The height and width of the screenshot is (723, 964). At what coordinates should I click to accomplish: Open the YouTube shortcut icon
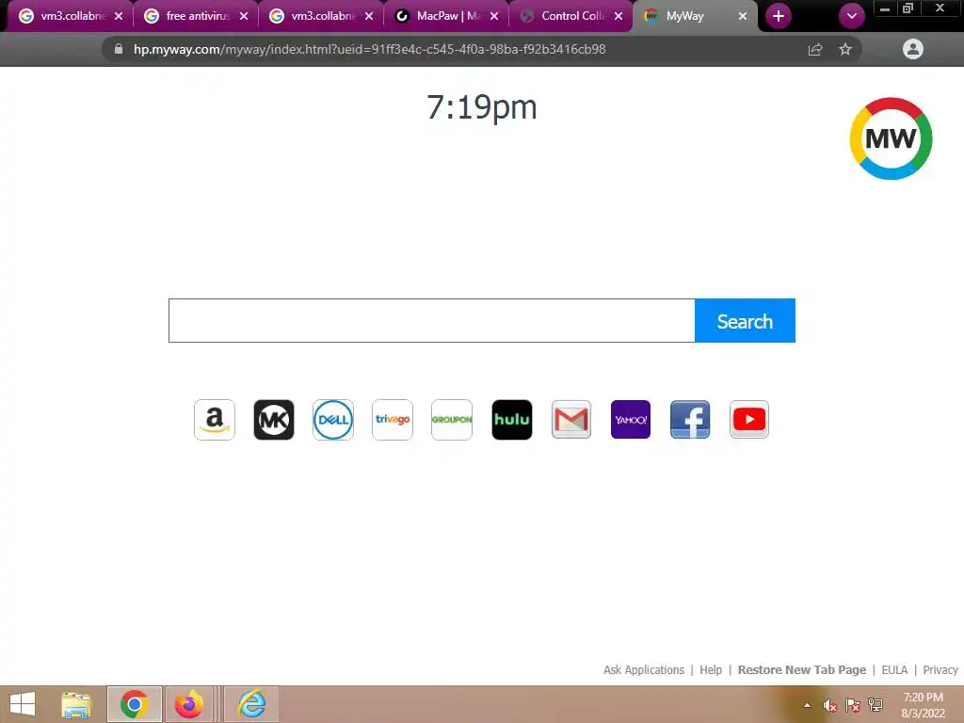pyautogui.click(x=749, y=420)
